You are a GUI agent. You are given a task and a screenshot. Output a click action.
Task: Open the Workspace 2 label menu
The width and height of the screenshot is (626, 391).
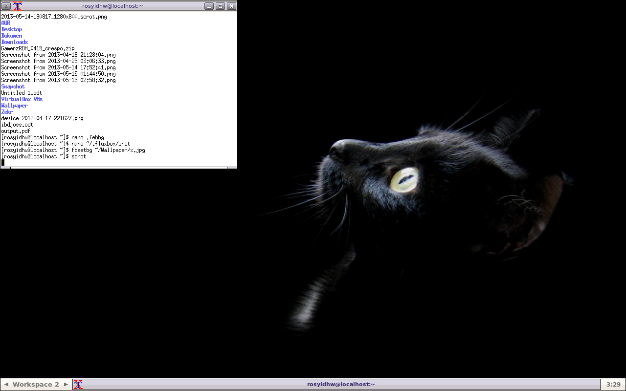(x=35, y=384)
